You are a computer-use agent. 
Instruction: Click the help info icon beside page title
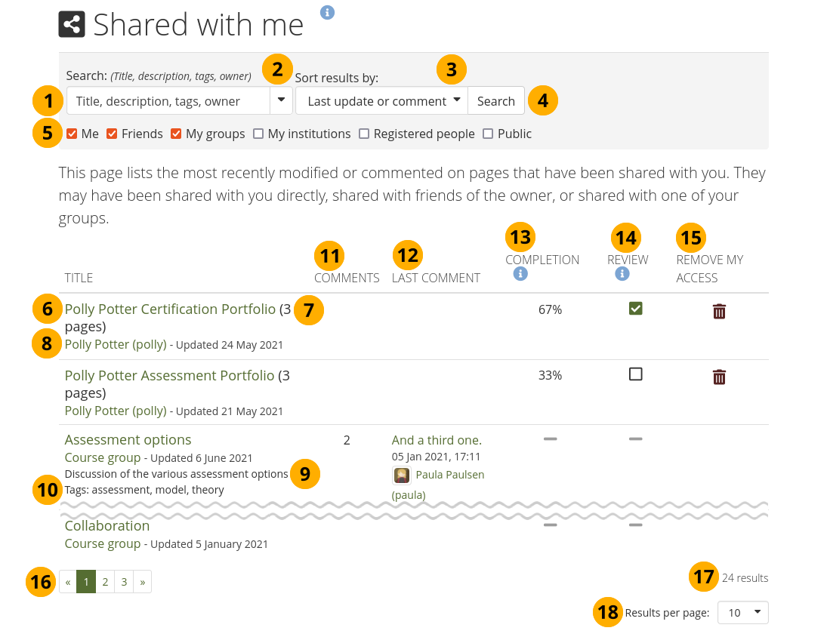tap(327, 12)
